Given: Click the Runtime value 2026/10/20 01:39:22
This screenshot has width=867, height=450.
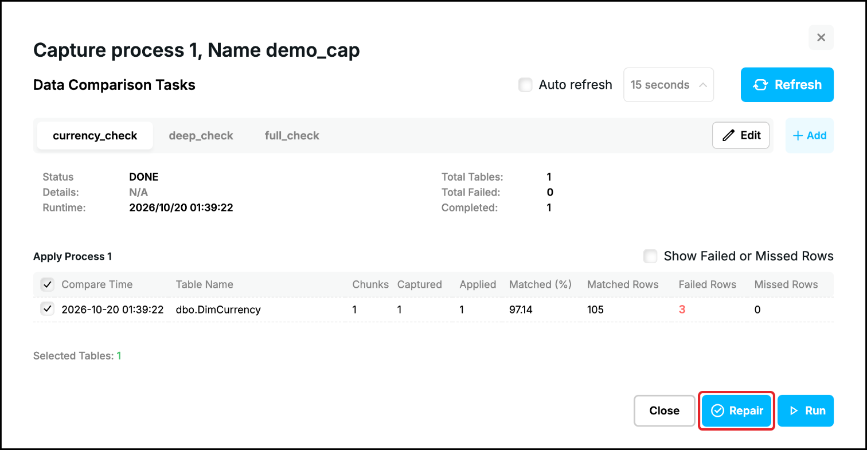Looking at the screenshot, I should tap(181, 208).
